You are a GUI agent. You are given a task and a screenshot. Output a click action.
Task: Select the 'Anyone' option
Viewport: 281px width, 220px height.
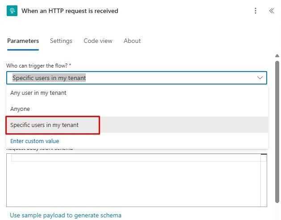(x=20, y=109)
